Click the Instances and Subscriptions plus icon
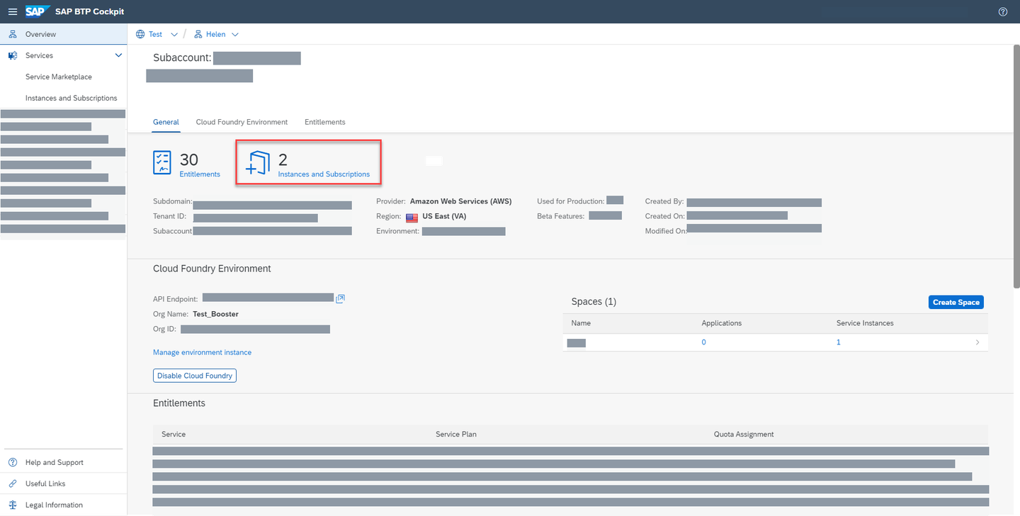1020x516 pixels. pyautogui.click(x=258, y=162)
